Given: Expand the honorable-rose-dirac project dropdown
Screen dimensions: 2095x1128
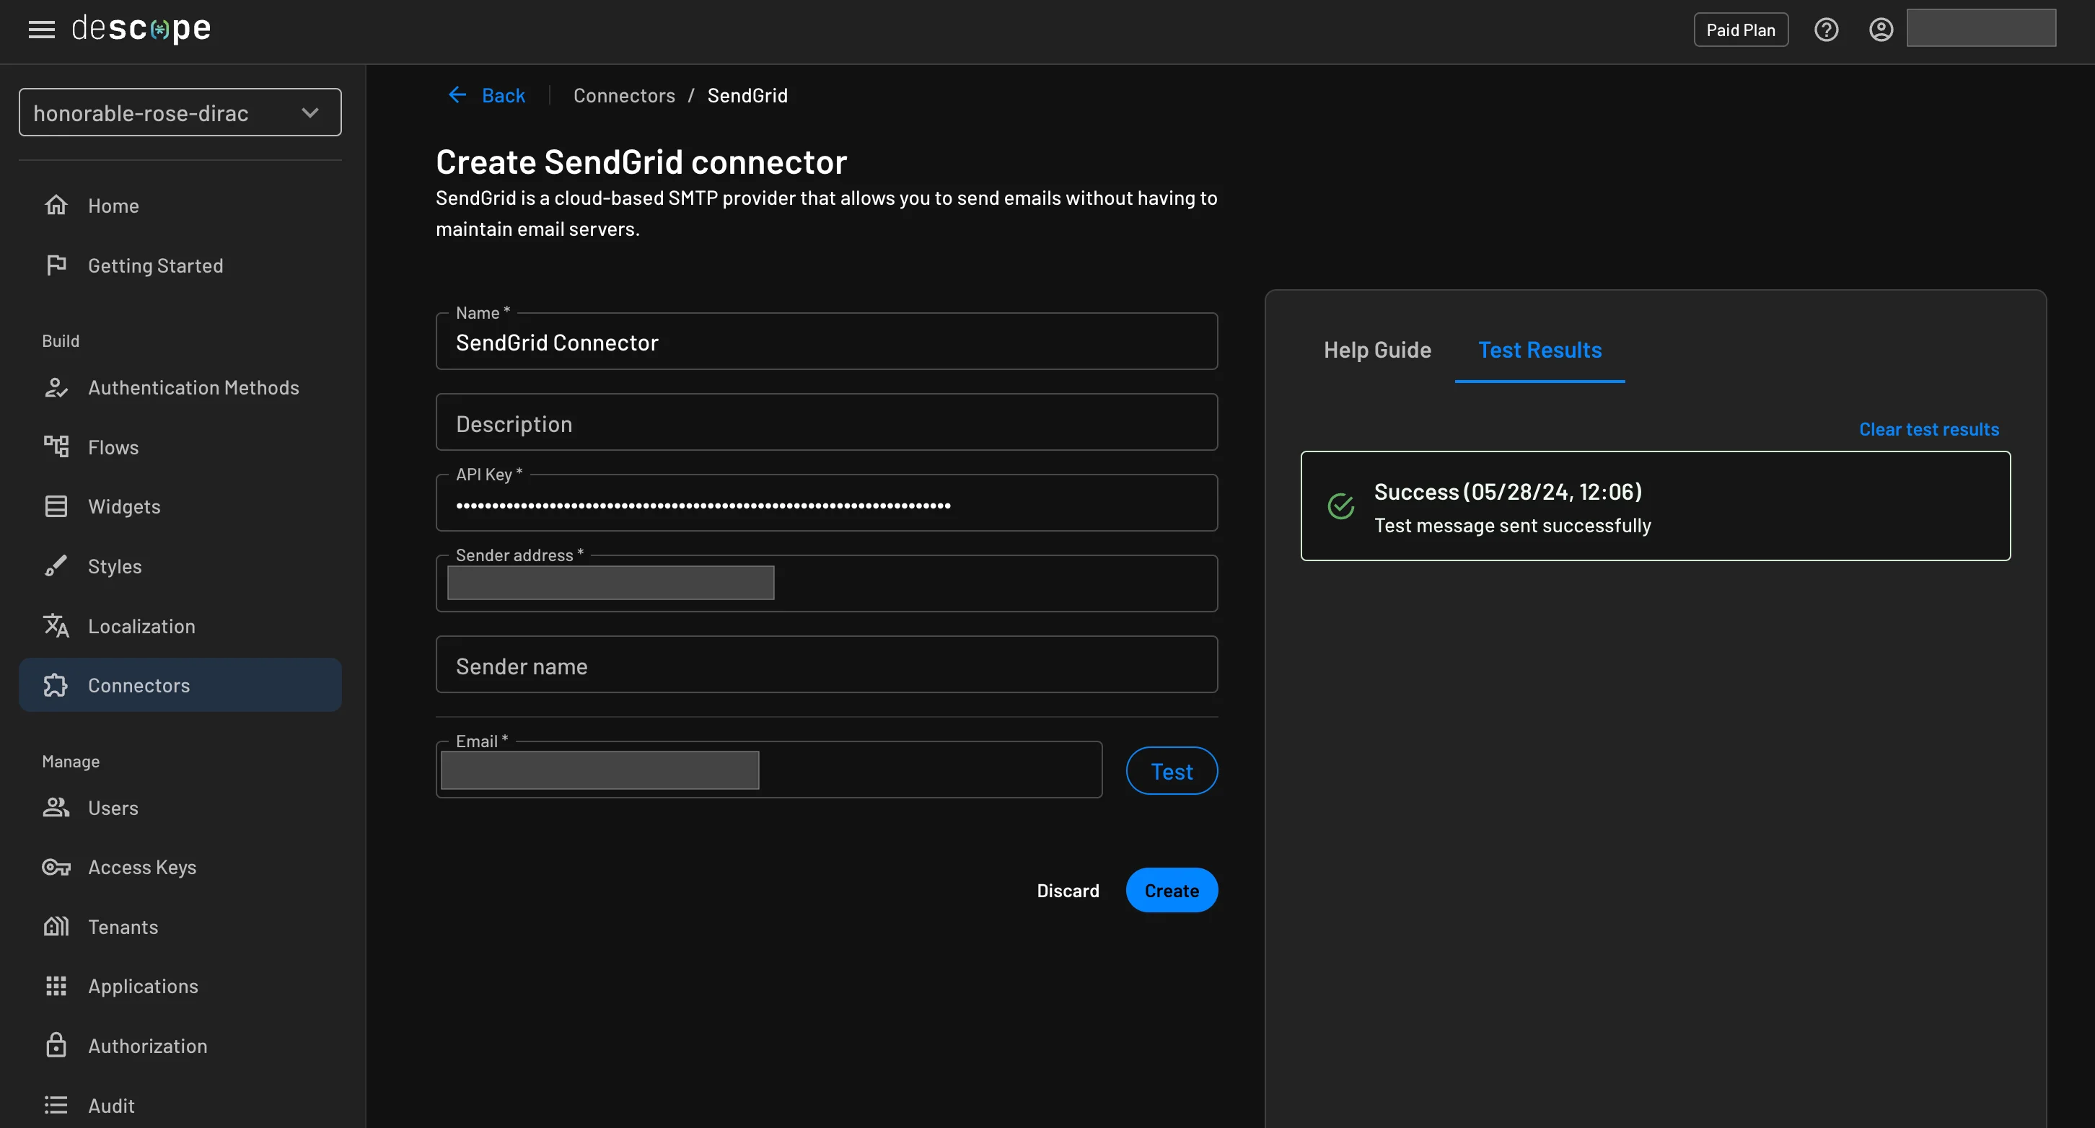Looking at the screenshot, I should tap(180, 113).
